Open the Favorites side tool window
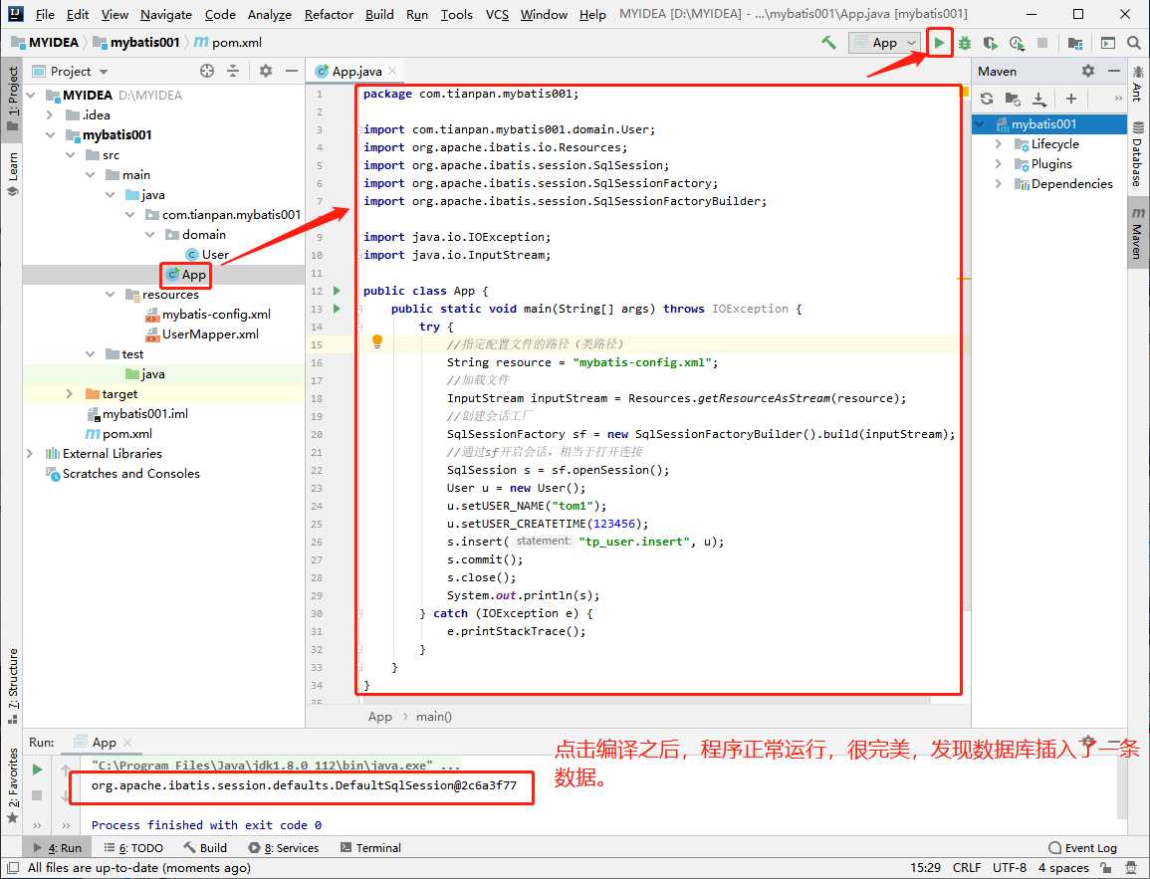 click(x=13, y=785)
